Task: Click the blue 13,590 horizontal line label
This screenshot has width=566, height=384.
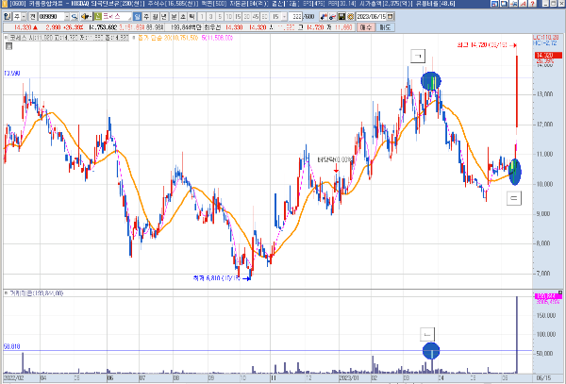Action: (12, 74)
